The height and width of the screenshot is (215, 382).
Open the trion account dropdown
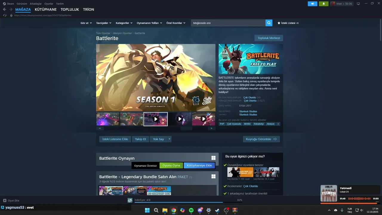point(341,4)
